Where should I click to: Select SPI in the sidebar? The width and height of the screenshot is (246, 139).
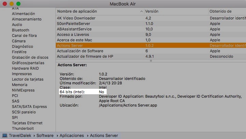pyautogui.click(x=15, y=117)
